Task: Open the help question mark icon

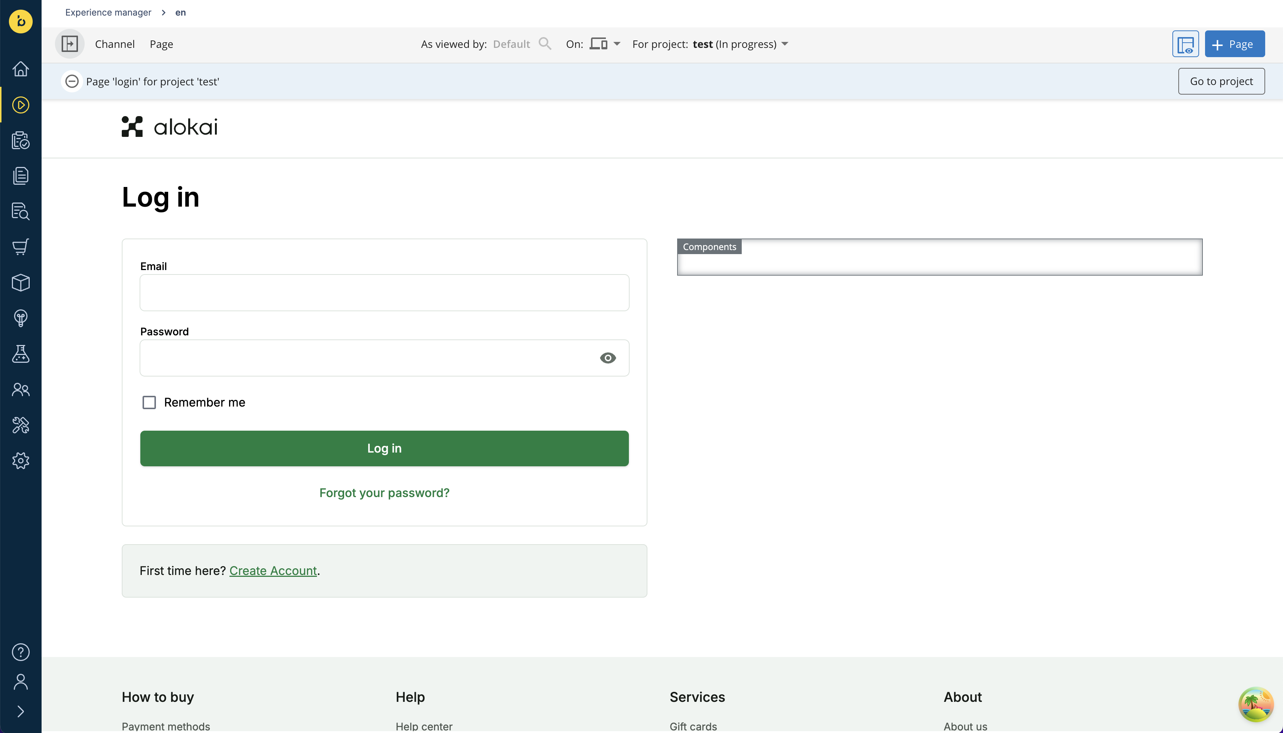Action: 21,652
